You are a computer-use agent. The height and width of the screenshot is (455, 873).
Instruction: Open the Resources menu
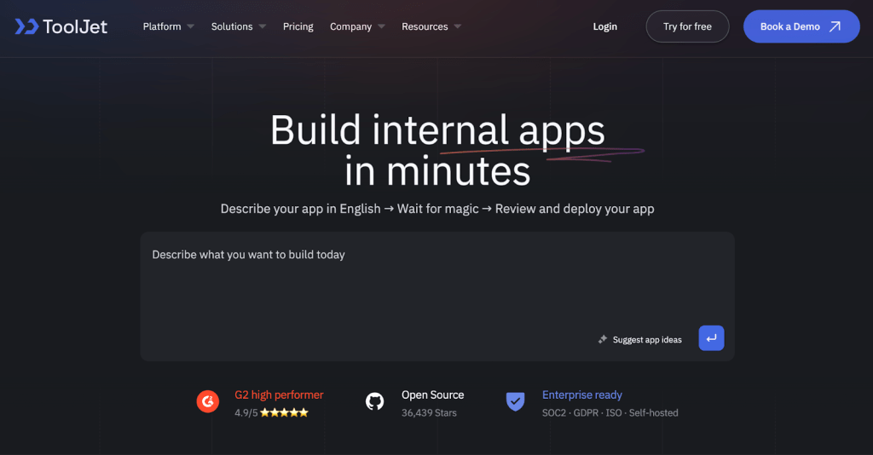click(x=425, y=26)
